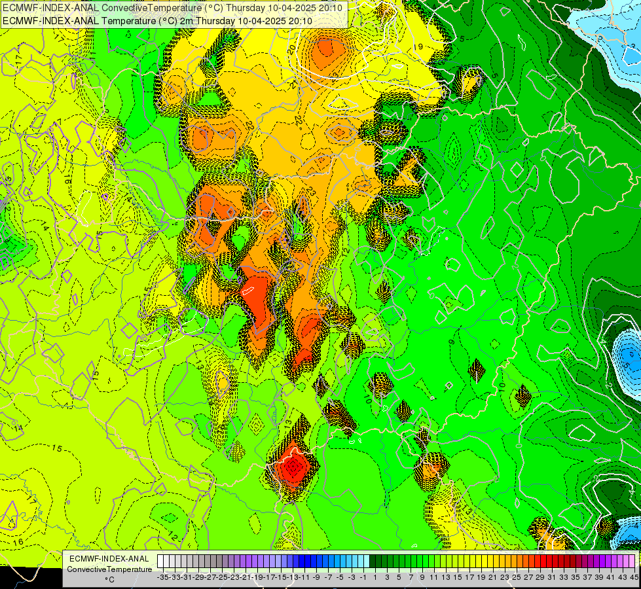Screen dimensions: 641x589
Task: Click the °C unit label in legend
Action: [109, 580]
